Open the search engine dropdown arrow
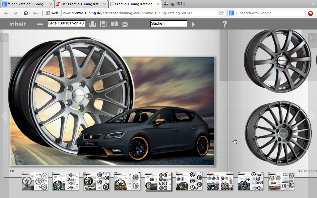 pyautogui.click(x=236, y=13)
